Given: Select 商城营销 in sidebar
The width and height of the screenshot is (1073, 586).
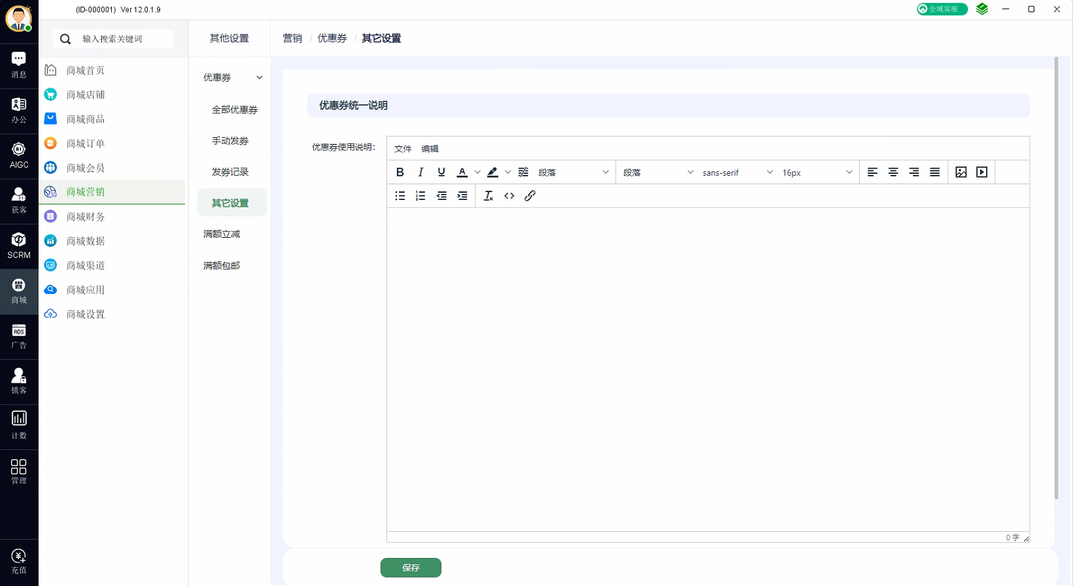Looking at the screenshot, I should point(112,192).
